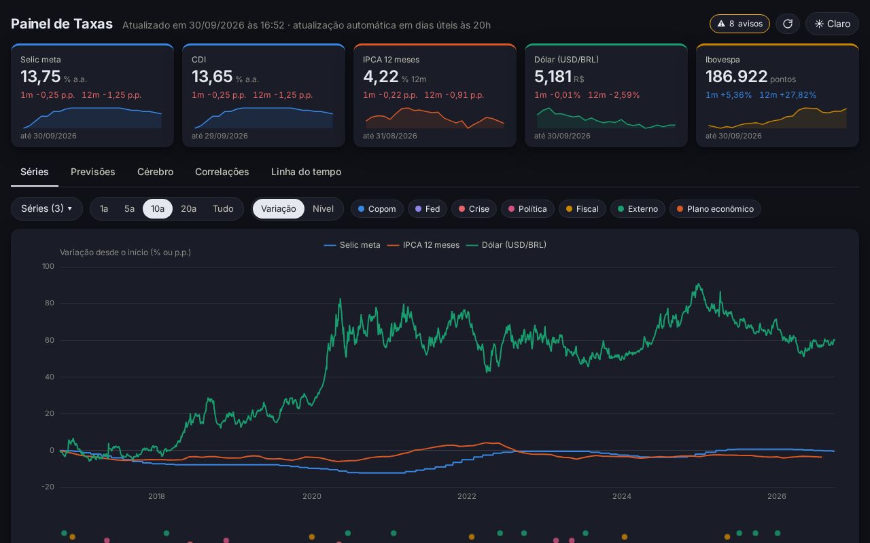This screenshot has height=543, width=870.
Task: Select the 5a time range
Action: [129, 208]
